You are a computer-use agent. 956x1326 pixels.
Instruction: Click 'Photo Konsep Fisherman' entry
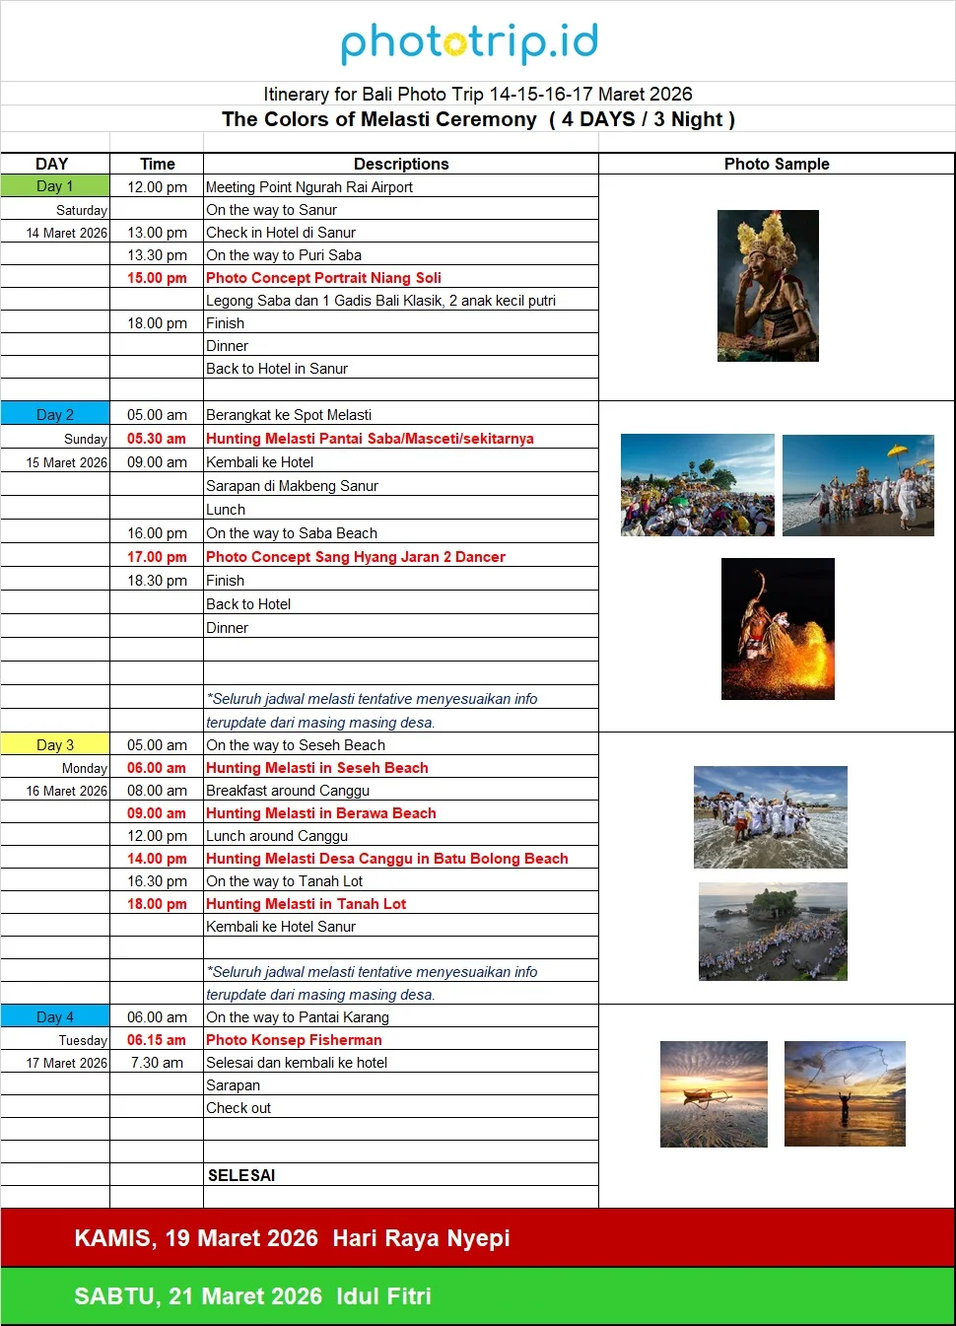pyautogui.click(x=401, y=1039)
